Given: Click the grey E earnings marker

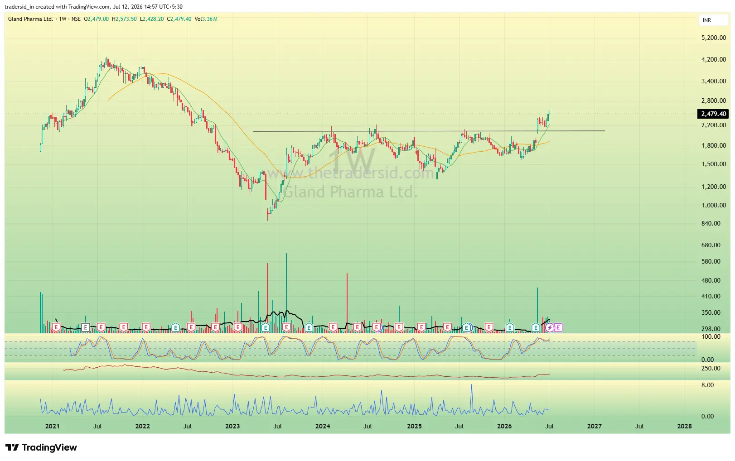Looking at the screenshot, I should [86, 327].
